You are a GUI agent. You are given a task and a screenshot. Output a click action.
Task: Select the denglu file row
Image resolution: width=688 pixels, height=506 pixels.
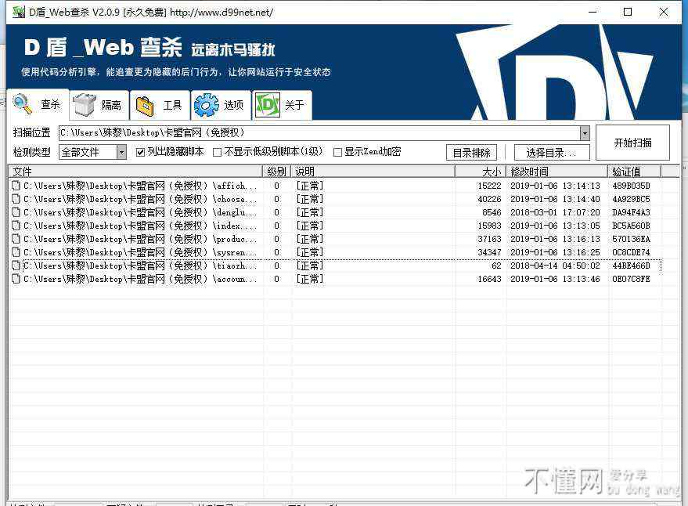pyautogui.click(x=335, y=212)
